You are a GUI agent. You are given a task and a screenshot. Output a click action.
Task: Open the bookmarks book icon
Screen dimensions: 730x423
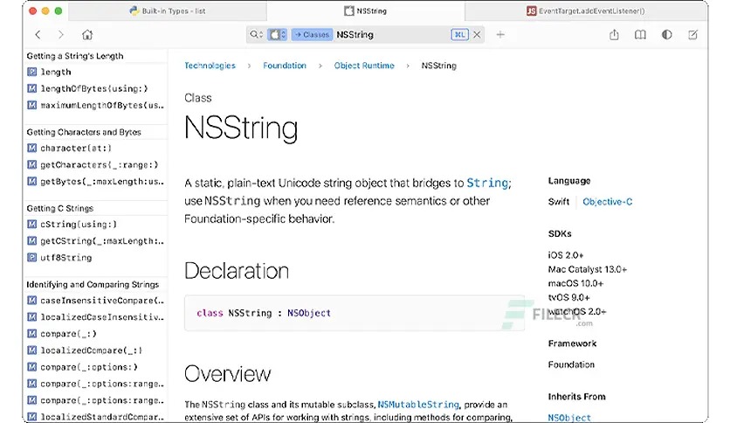point(640,35)
